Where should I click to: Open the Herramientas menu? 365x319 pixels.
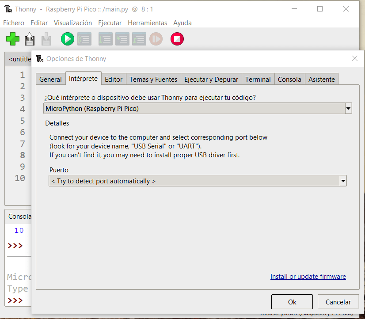(147, 23)
